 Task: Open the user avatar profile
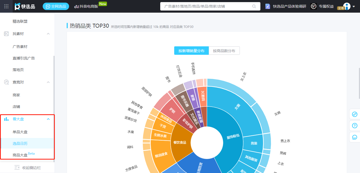click(x=347, y=6)
